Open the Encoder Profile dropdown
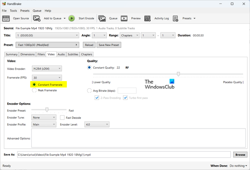Screen dimensions: 250x170 click(44, 124)
